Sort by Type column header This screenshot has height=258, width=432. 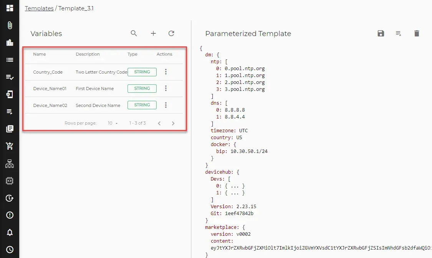click(x=132, y=54)
